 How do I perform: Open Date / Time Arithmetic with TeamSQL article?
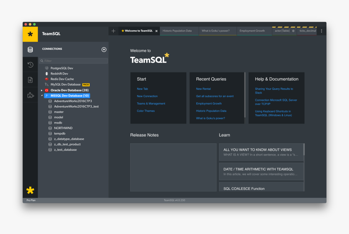(261, 171)
